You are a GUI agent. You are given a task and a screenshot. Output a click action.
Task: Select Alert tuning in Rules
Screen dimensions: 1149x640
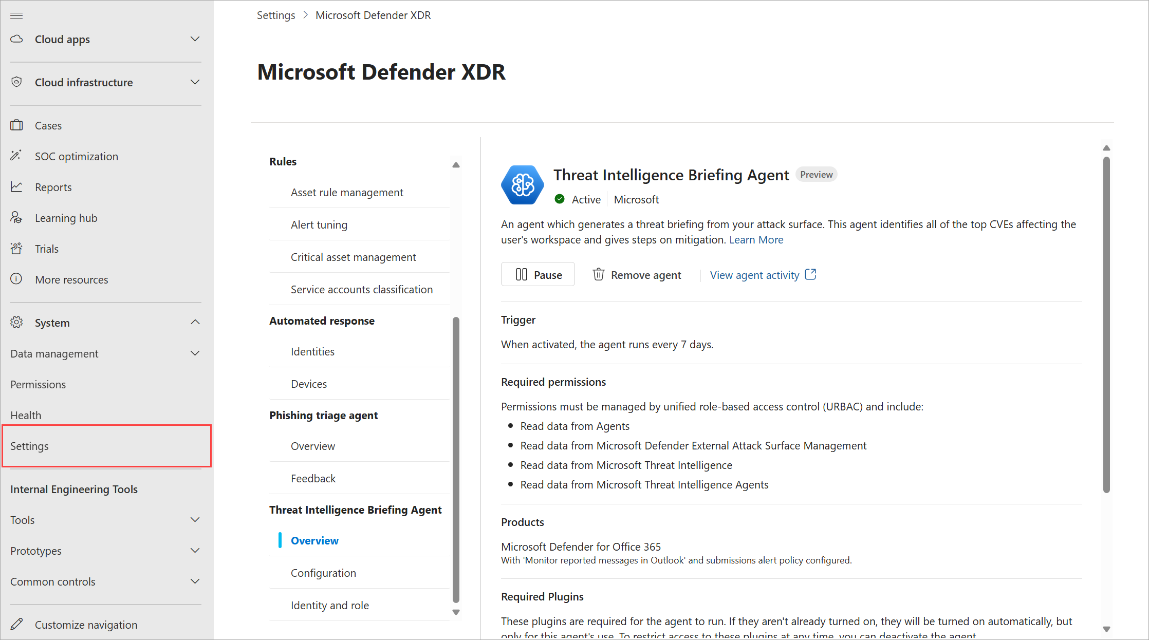coord(319,224)
